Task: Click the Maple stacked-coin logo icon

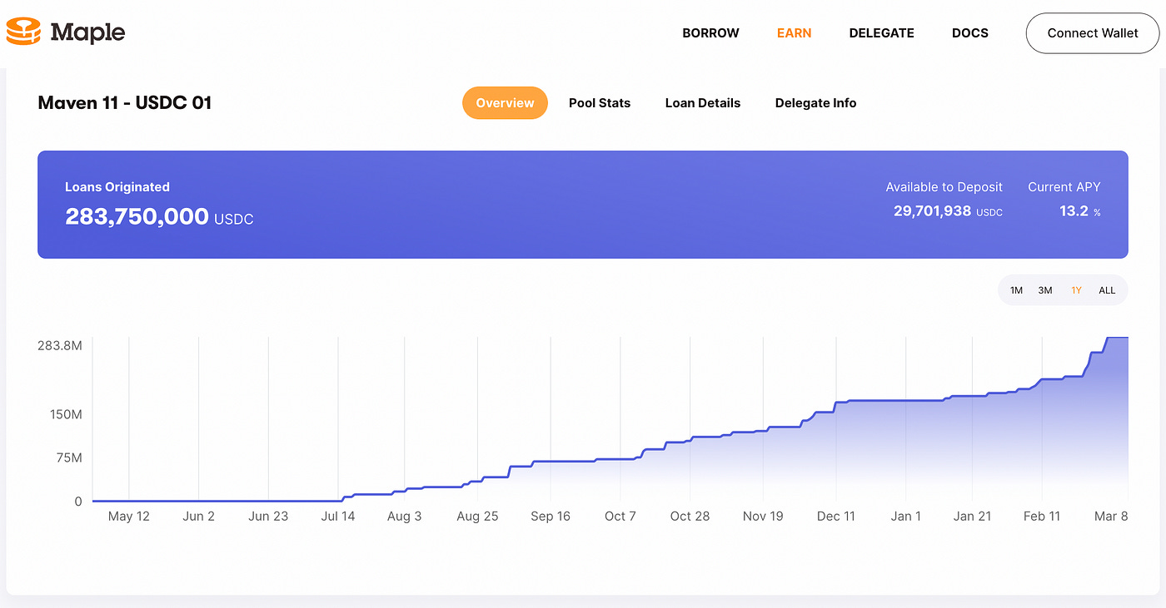Action: click(22, 32)
